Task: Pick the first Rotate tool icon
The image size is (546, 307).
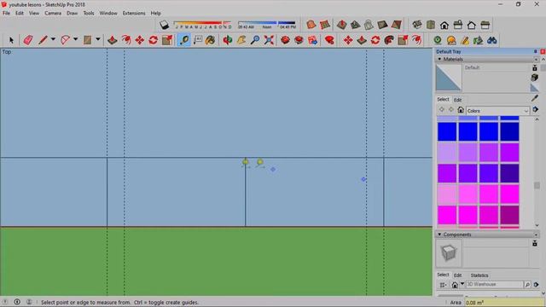Action: 154,40
